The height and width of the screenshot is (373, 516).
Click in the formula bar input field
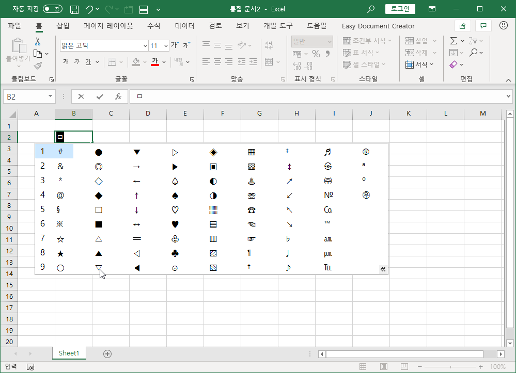[317, 96]
